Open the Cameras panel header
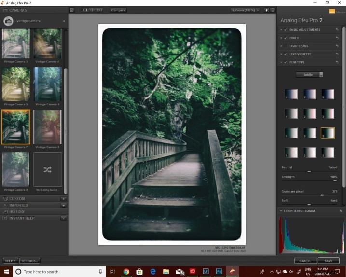Viewport: 346px width, 277px height. tap(34, 10)
